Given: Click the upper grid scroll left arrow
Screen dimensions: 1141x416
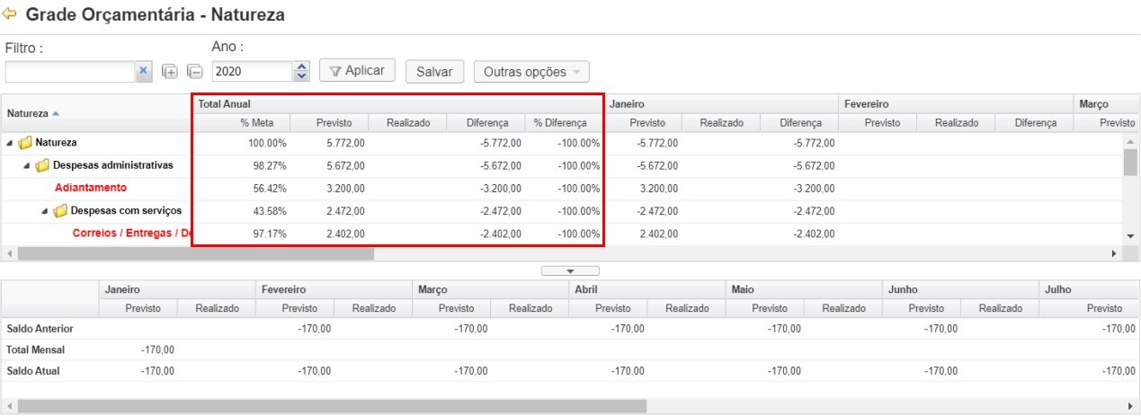Looking at the screenshot, I should 9,254.
